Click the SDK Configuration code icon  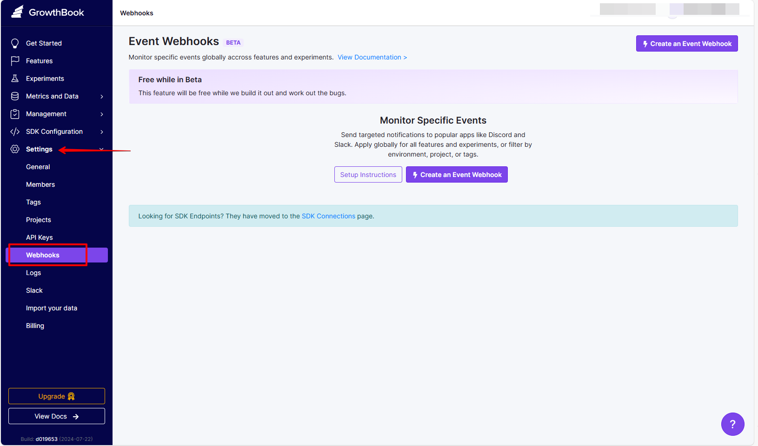tap(15, 131)
